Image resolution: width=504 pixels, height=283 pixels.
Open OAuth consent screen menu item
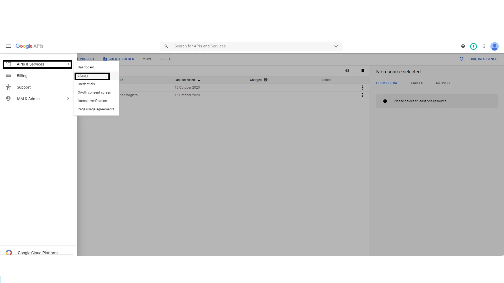click(x=94, y=92)
